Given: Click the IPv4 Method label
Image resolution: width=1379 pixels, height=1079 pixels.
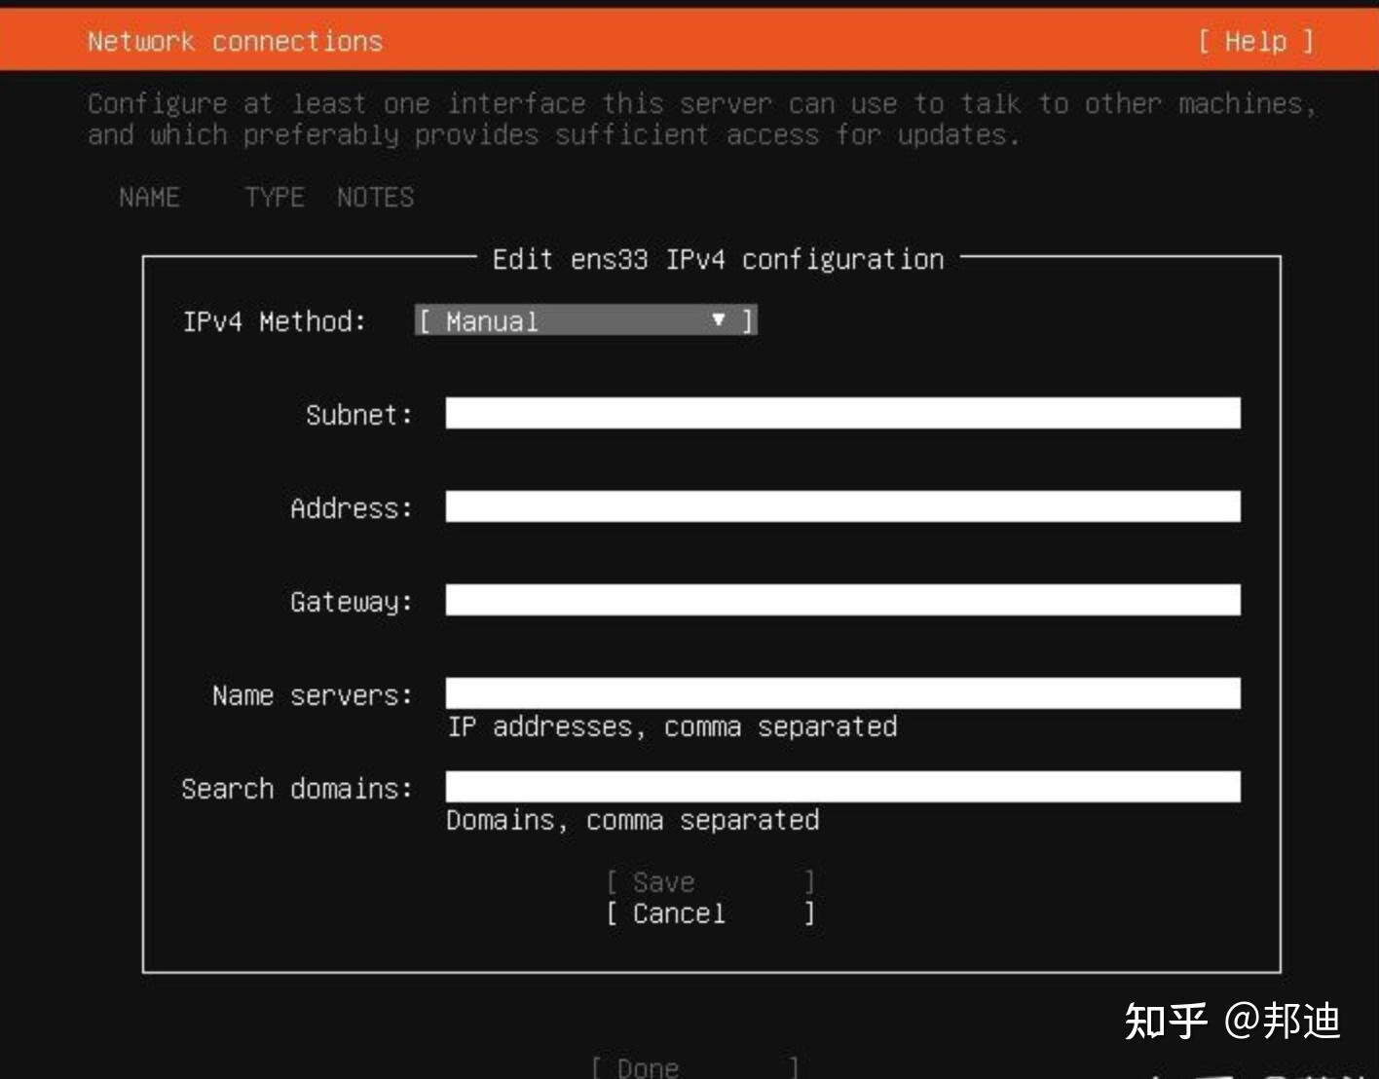Looking at the screenshot, I should click(274, 321).
